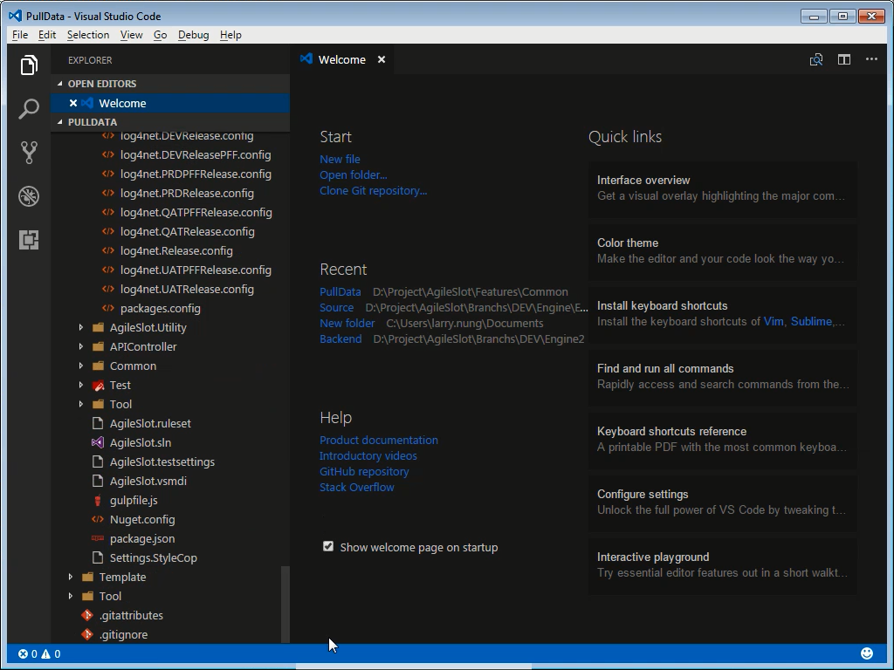This screenshot has height=670, width=894.
Task: Open Product documentation link
Action: coord(379,440)
